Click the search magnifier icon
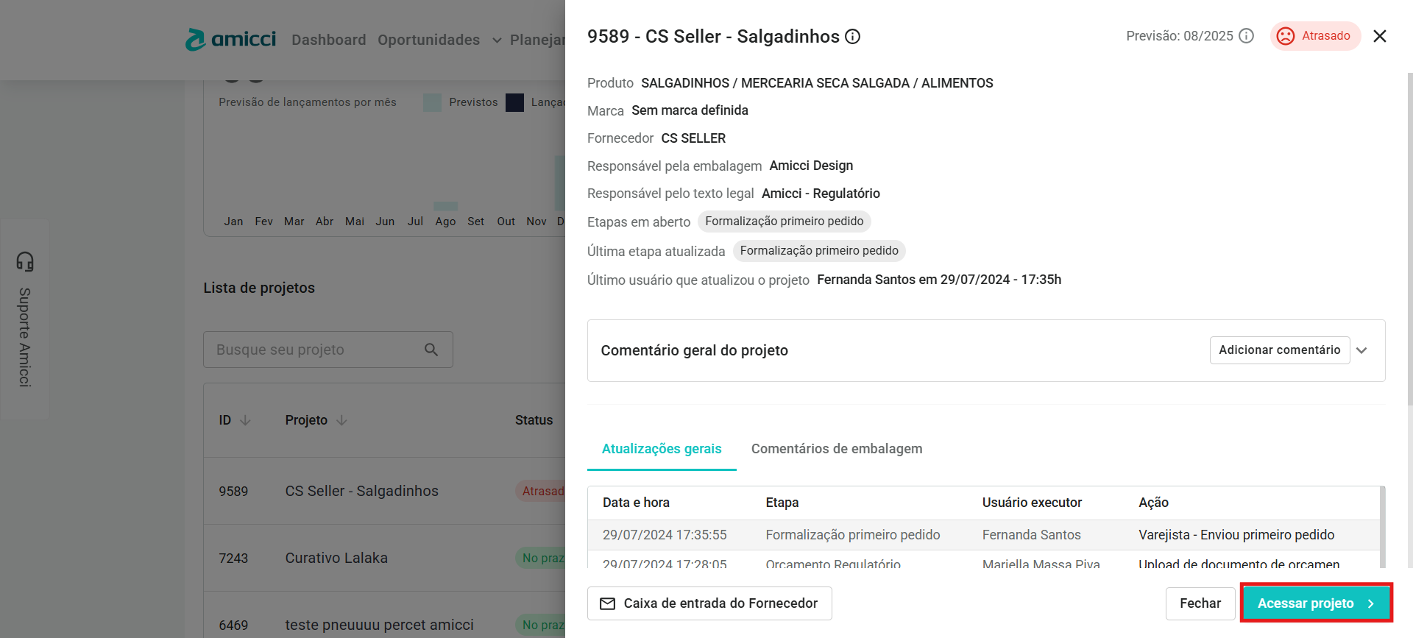 coord(431,350)
